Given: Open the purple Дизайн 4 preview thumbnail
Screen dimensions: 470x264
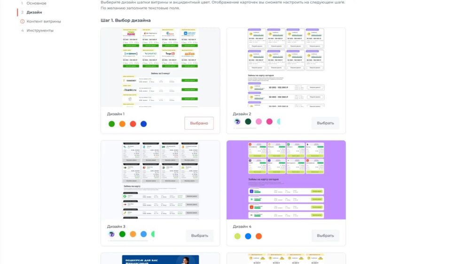Looking at the screenshot, I should (x=286, y=180).
